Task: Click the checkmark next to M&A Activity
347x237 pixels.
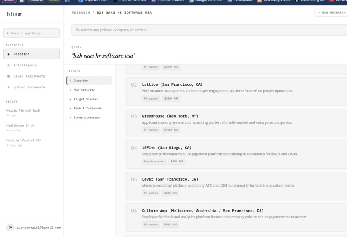Action: coord(70,90)
